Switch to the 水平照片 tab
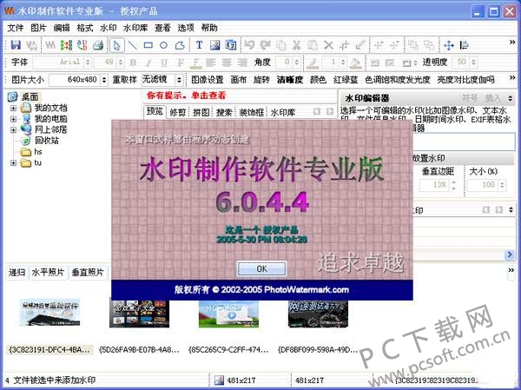Viewport: 521px width, 390px height. click(x=49, y=273)
